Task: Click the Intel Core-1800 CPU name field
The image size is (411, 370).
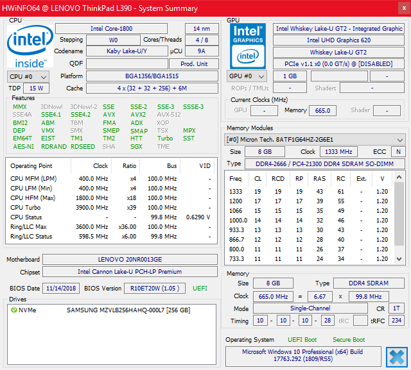Action: tap(111, 28)
